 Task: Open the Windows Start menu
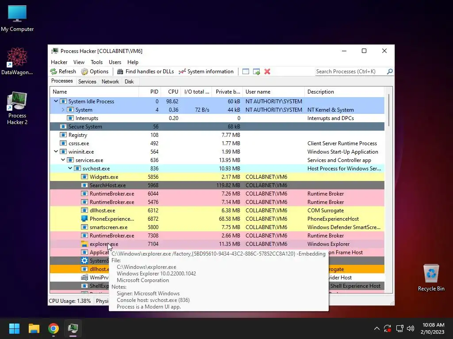[14, 328]
